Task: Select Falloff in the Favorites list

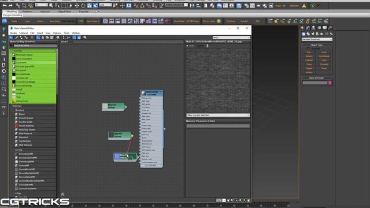Action: click(19, 90)
